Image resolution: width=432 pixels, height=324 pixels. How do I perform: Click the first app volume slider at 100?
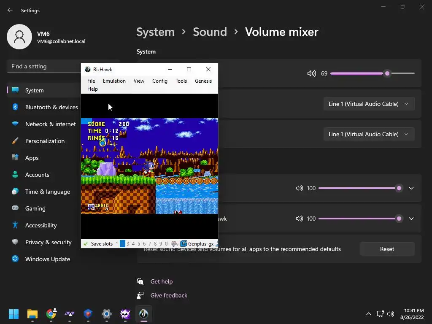[360, 188]
